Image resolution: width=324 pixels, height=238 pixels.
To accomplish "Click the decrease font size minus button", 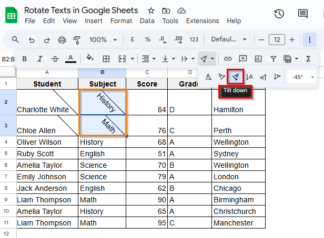I will pos(261,39).
